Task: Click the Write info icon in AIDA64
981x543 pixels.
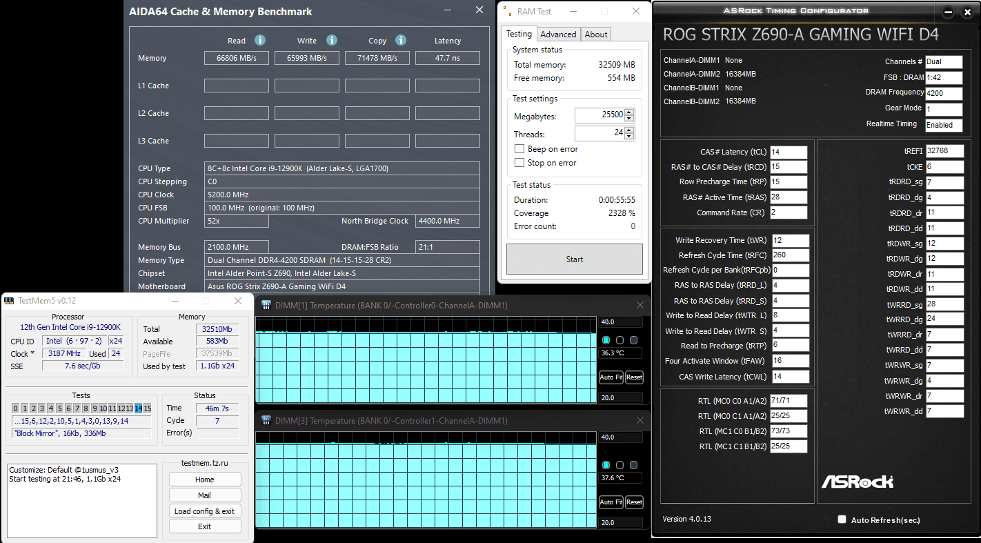Action: coord(331,40)
